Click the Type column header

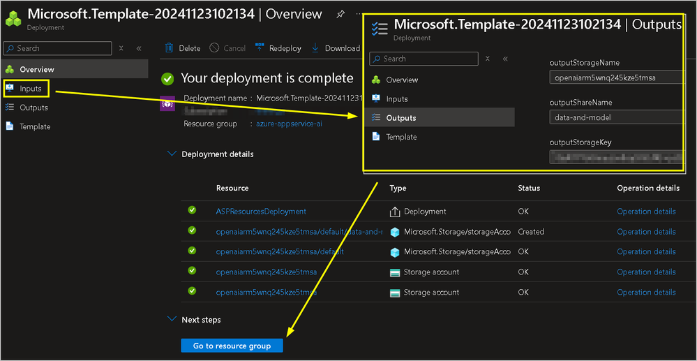pos(398,189)
